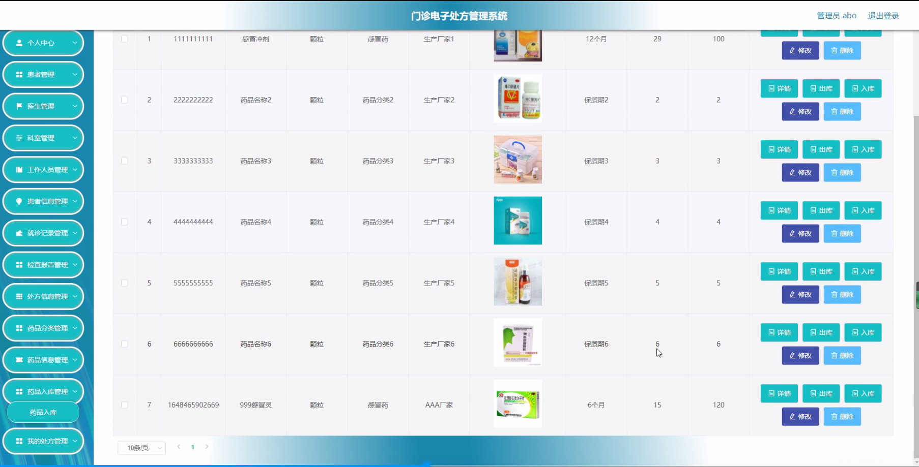Click 修改 for 药品名称6
This screenshot has height=467, width=919.
pos(800,355)
